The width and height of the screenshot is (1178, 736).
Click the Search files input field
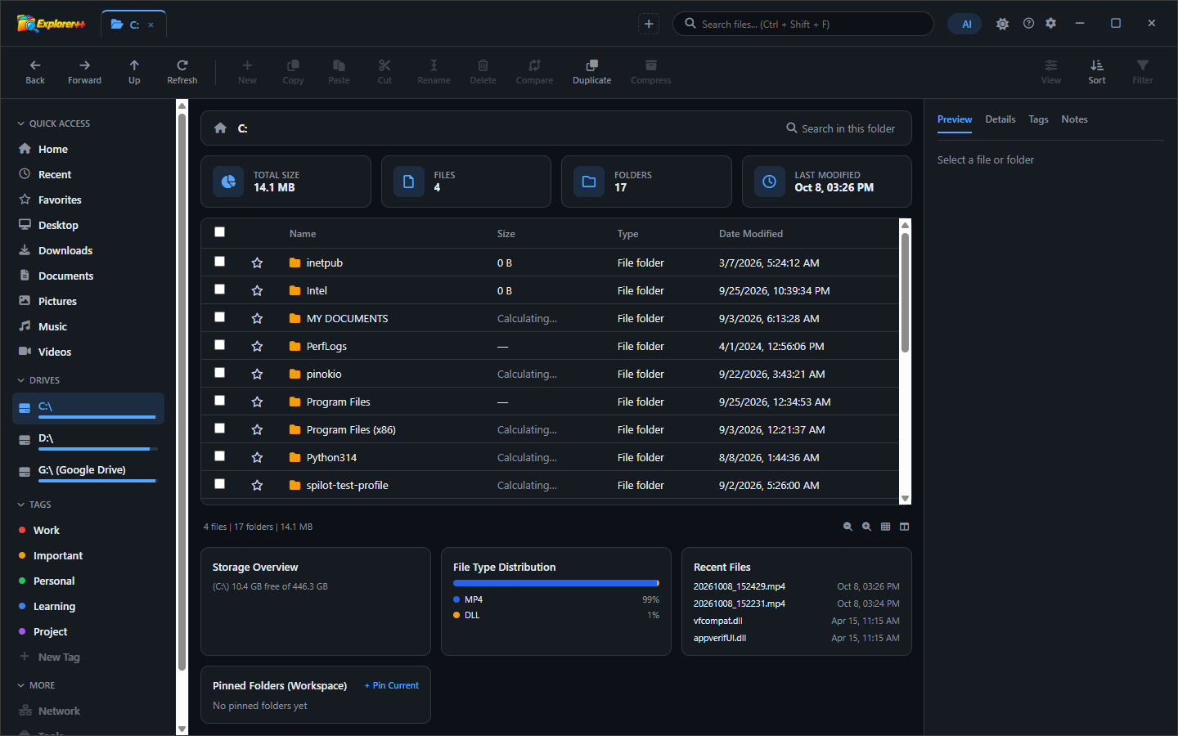pos(803,24)
